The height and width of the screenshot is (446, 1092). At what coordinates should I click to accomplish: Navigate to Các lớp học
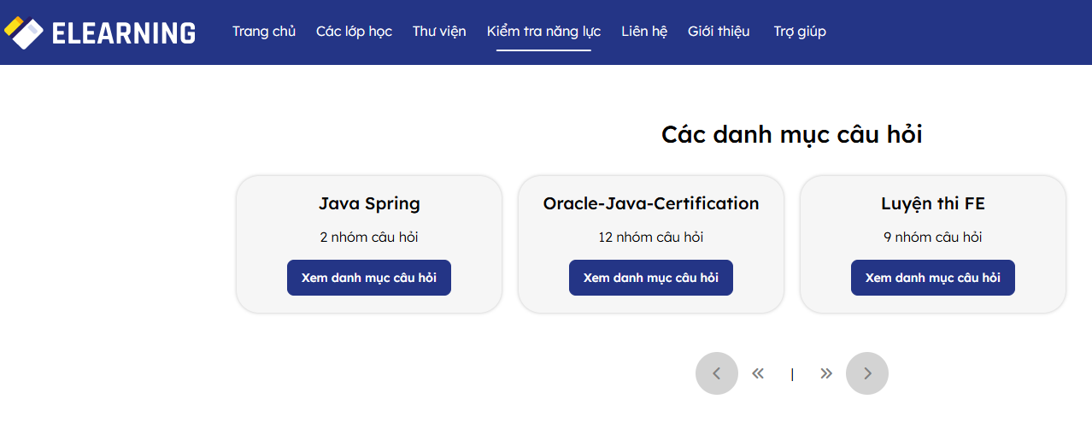tap(354, 32)
